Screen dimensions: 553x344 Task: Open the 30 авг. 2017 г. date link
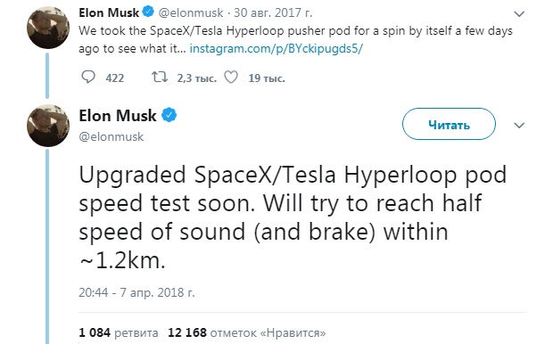[x=273, y=12]
